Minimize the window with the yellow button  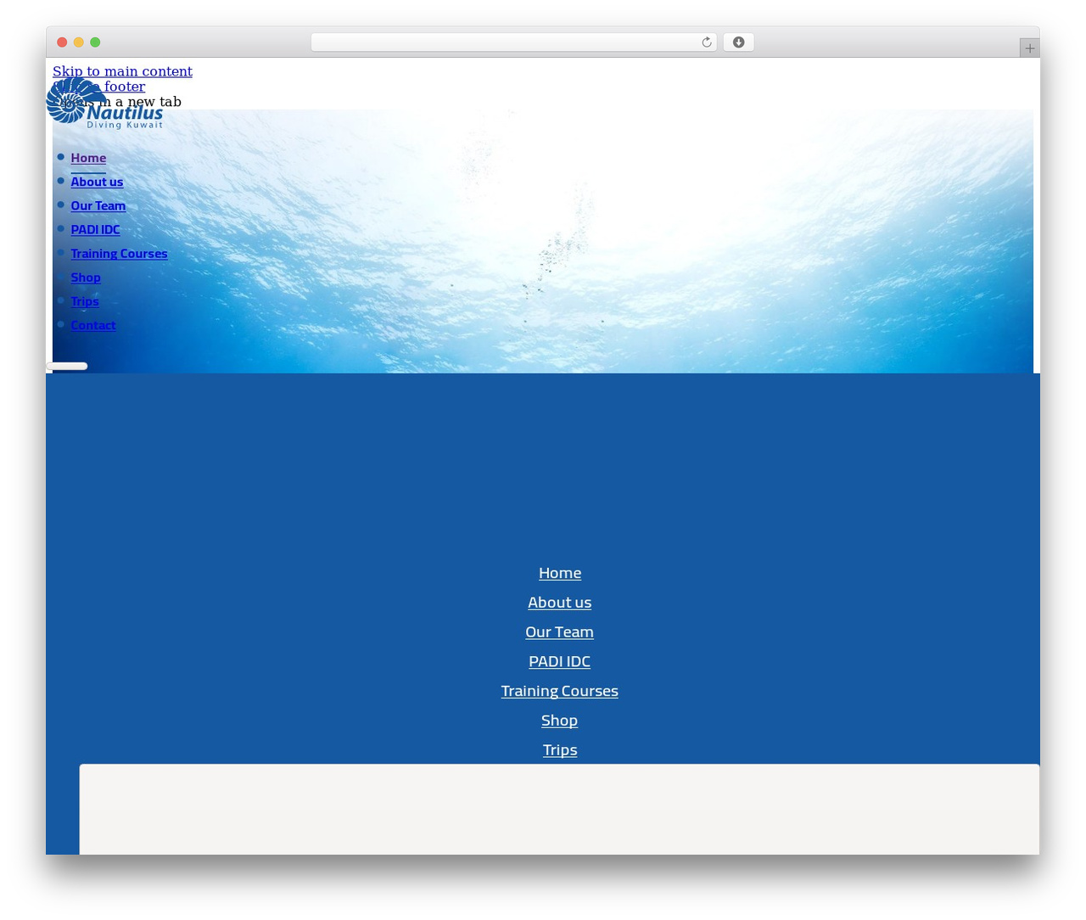(x=79, y=42)
